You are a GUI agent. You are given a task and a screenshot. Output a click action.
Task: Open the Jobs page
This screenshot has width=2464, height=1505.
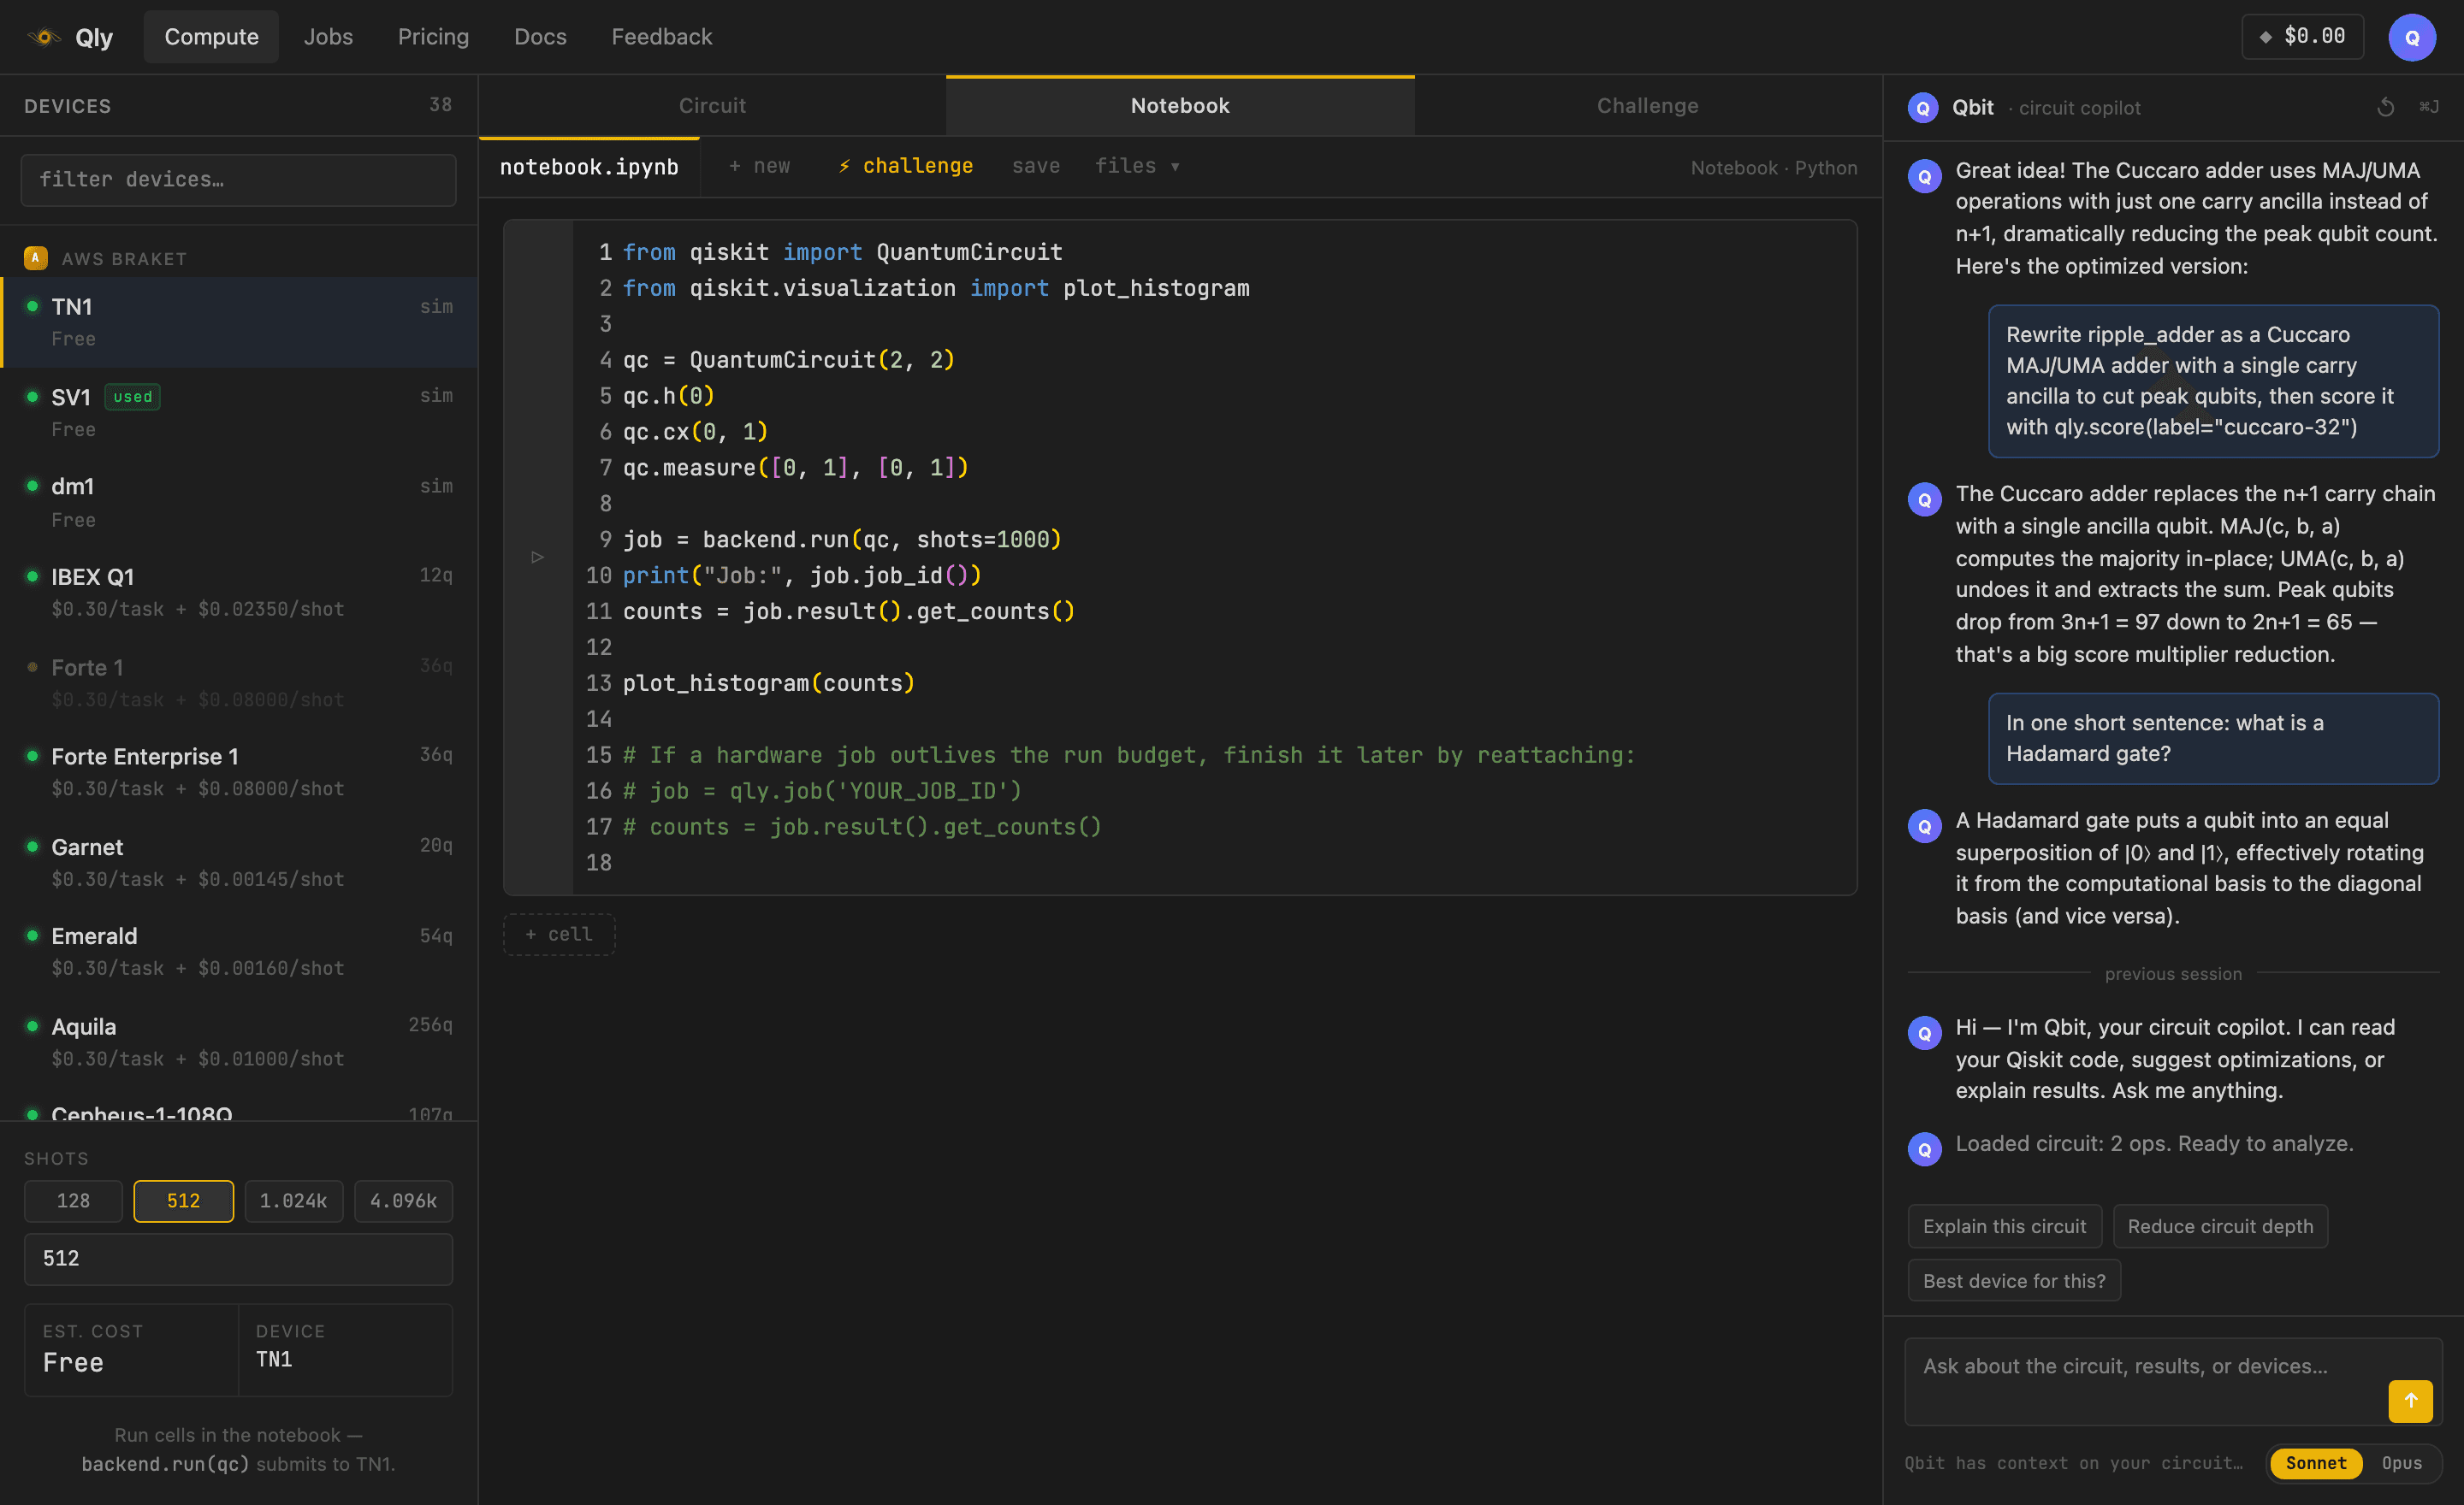click(x=328, y=37)
